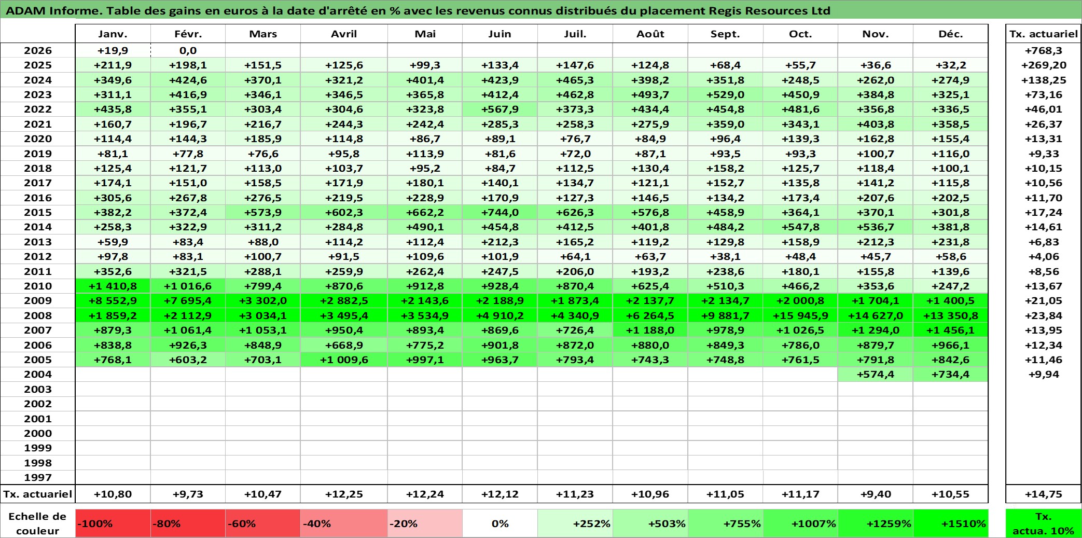Click the cell showing +15 945,9
Image resolution: width=1082 pixels, height=538 pixels.
click(800, 315)
